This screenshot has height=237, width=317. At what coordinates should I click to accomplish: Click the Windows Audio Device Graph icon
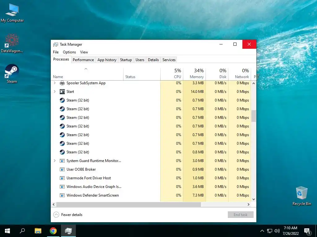(62, 187)
